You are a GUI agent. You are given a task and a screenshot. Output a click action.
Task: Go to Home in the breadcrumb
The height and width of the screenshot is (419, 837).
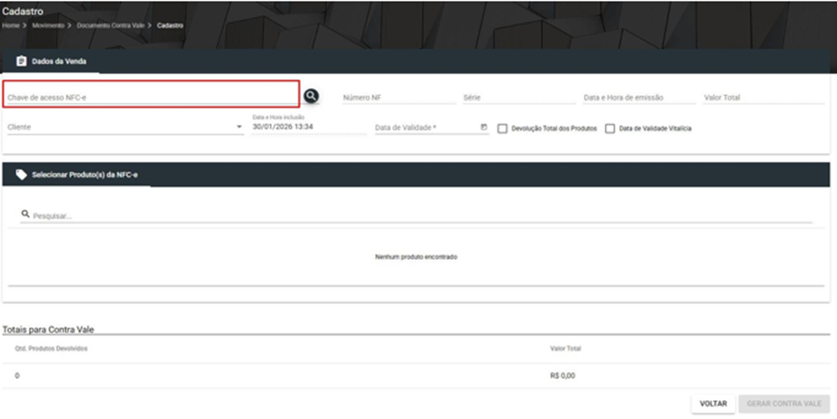(11, 26)
